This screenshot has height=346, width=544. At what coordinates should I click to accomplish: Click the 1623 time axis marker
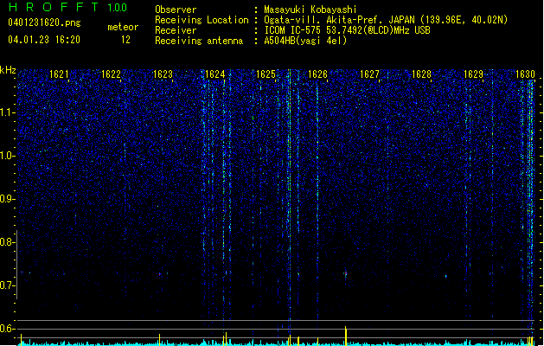click(x=163, y=74)
